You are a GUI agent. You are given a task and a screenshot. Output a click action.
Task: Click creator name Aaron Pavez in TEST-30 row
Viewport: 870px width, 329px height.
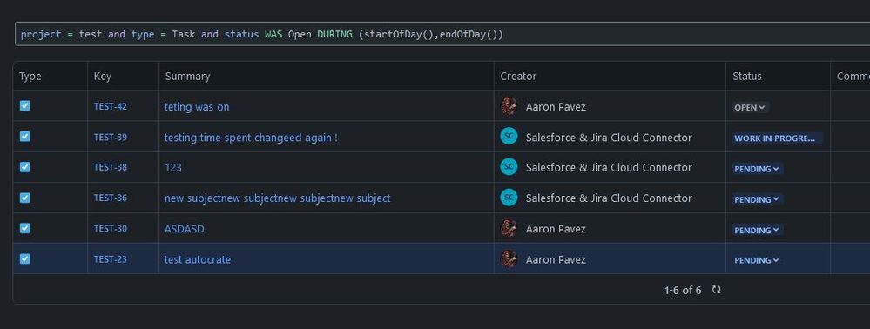556,229
